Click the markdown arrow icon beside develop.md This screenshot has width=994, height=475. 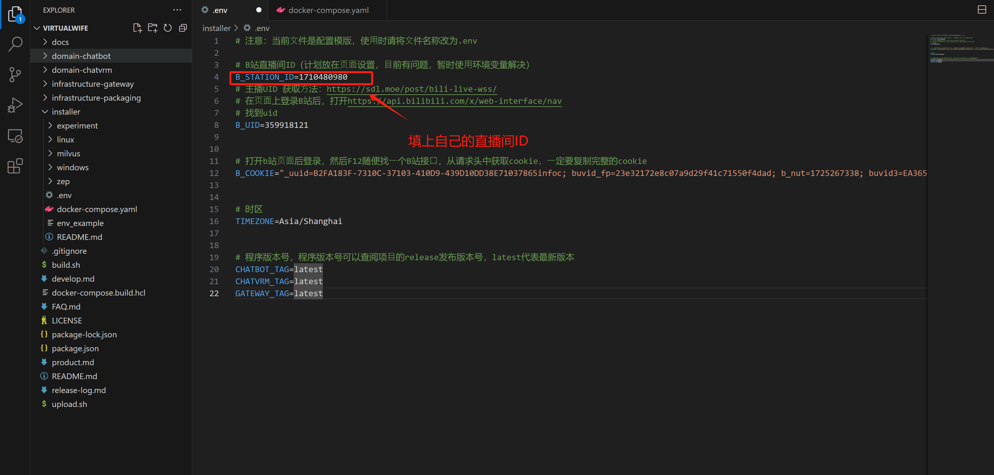[x=44, y=278]
